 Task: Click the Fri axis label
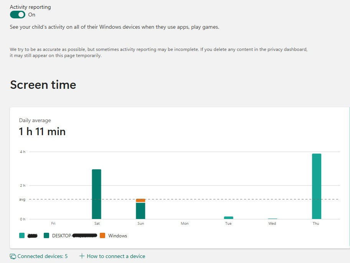(x=53, y=223)
